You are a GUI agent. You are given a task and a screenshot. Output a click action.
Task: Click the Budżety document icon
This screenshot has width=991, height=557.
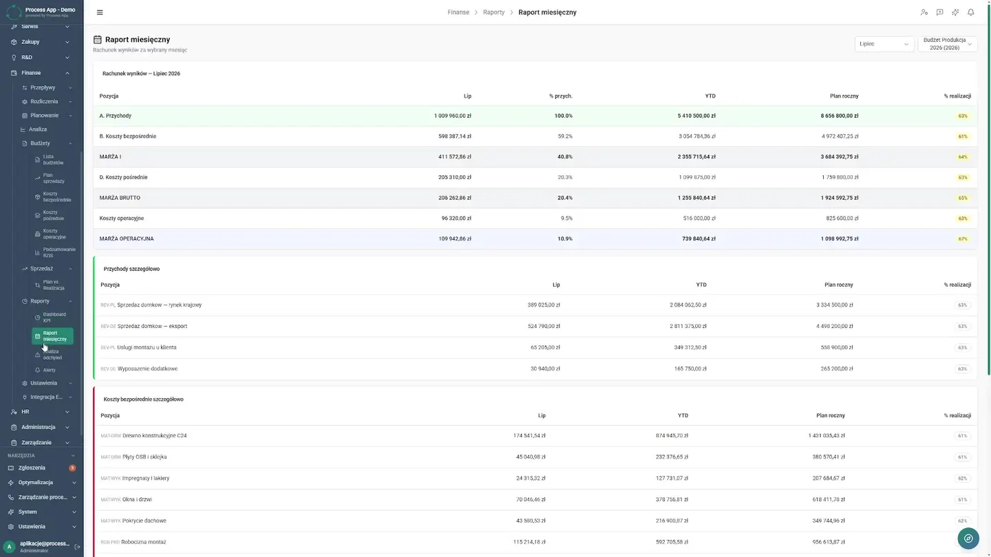[x=25, y=144]
